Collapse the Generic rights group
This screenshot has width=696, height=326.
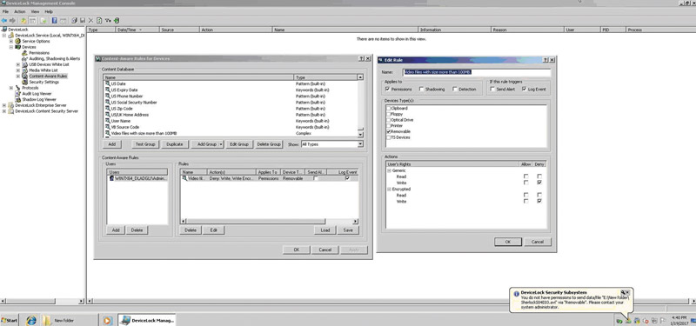(x=389, y=170)
